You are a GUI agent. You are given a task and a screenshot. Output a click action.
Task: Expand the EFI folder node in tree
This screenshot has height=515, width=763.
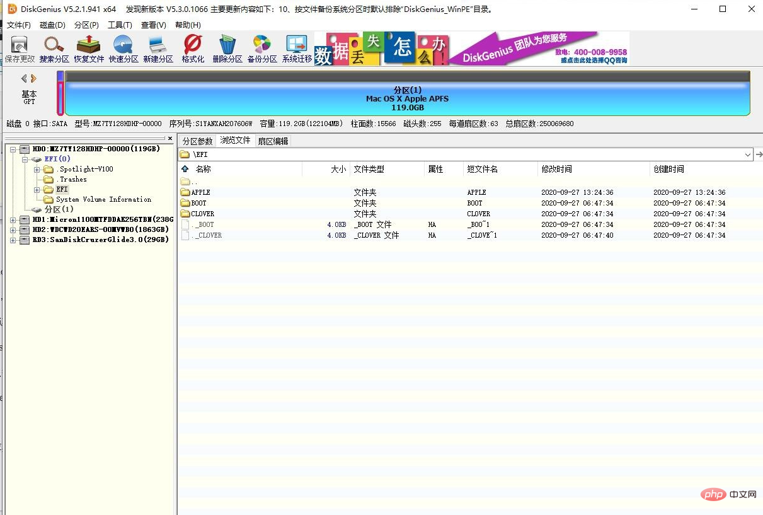click(37, 189)
